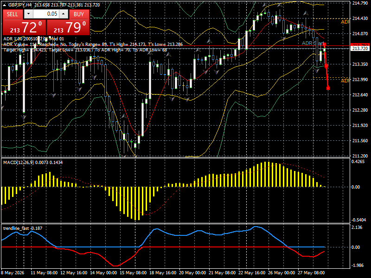Click the lower orange ADR level label
The image size is (371, 278).
pyautogui.click(x=345, y=81)
